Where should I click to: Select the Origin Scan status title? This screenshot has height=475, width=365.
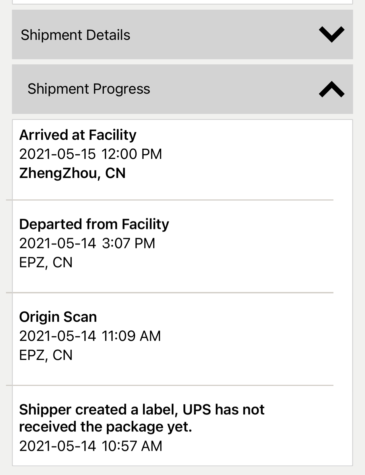click(58, 317)
